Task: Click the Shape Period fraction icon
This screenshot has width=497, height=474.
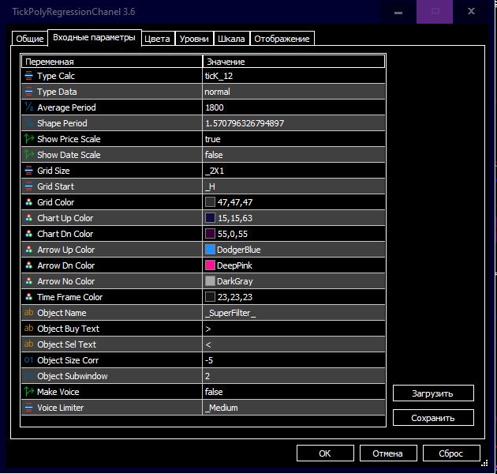Action: [x=29, y=123]
